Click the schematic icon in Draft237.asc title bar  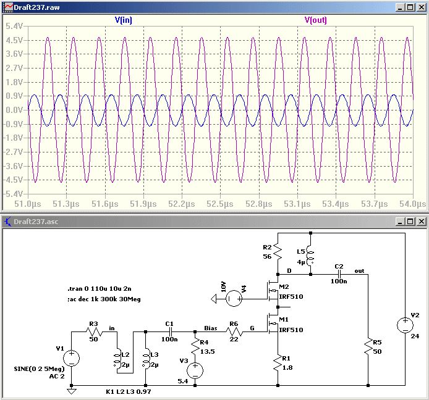7,220
